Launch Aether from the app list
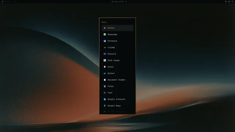The width and height of the screenshot is (235, 132). pyautogui.click(x=117, y=28)
